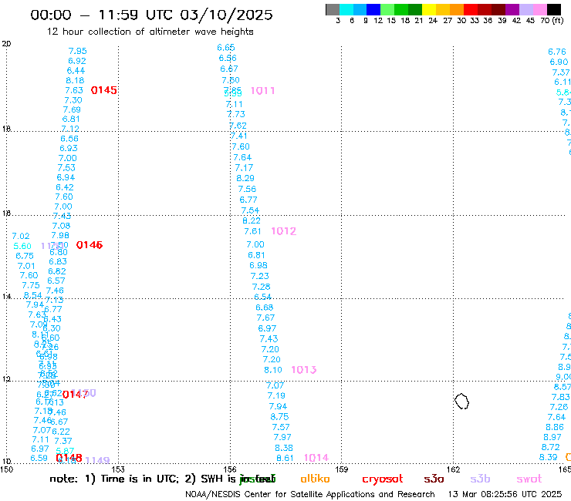Screen dimensions: 571x501
Task: Click the island outline near longitude 162
Action: pyautogui.click(x=461, y=402)
